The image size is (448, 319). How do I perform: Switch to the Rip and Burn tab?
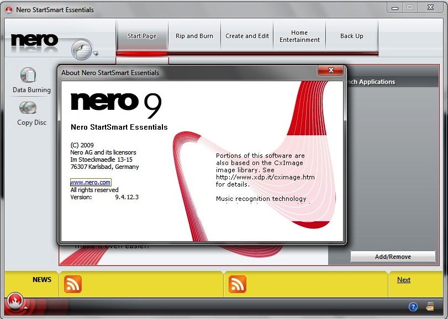(194, 36)
